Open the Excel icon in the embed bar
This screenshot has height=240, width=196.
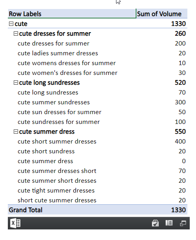coord(15,223)
